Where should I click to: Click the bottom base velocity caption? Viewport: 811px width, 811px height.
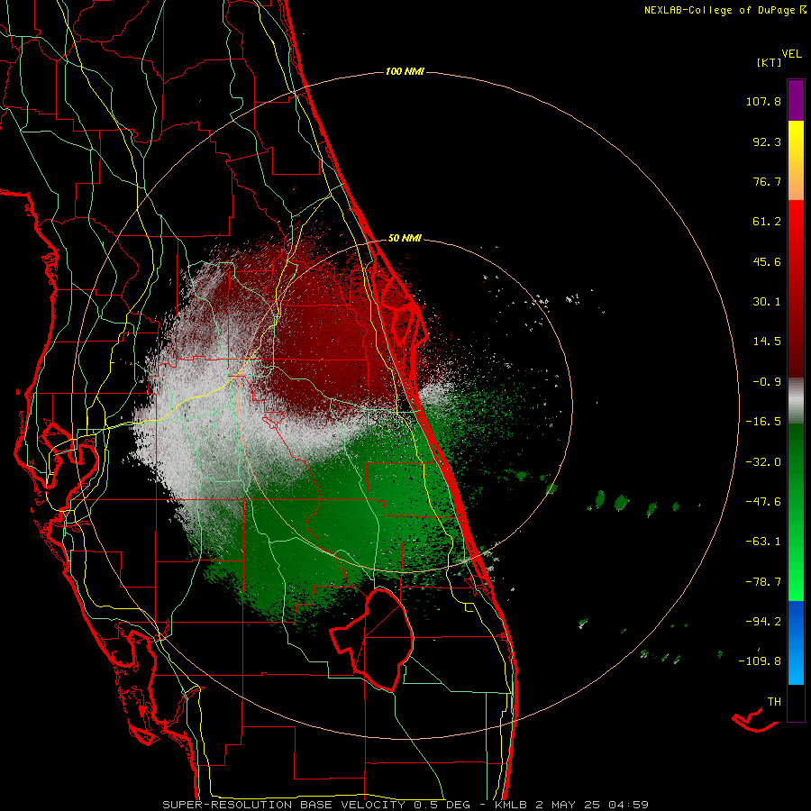point(405,805)
